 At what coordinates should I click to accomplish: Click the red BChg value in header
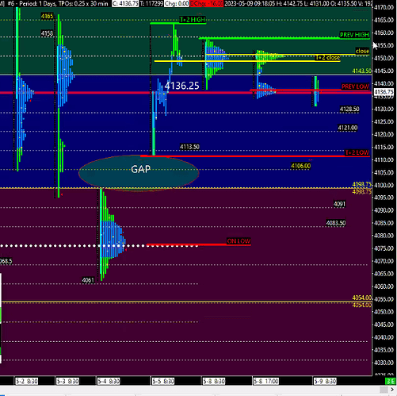pos(207,3)
